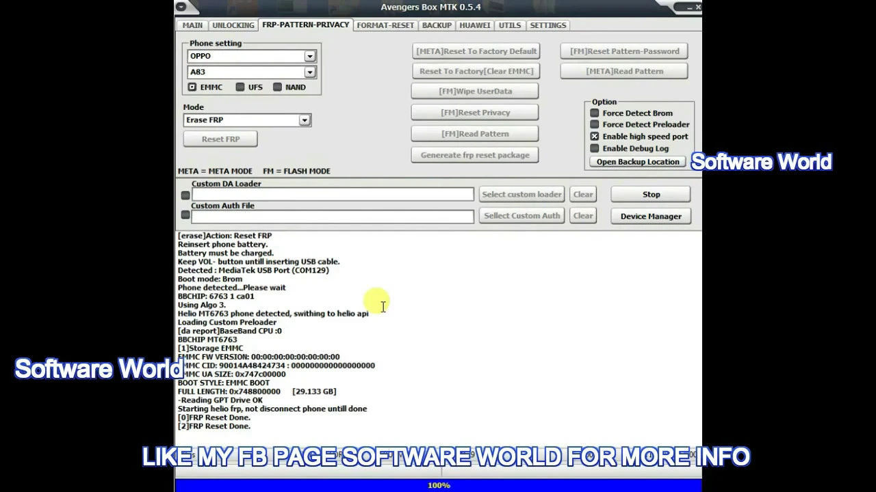Click log line 'Using Algo 3.'

coord(201,305)
